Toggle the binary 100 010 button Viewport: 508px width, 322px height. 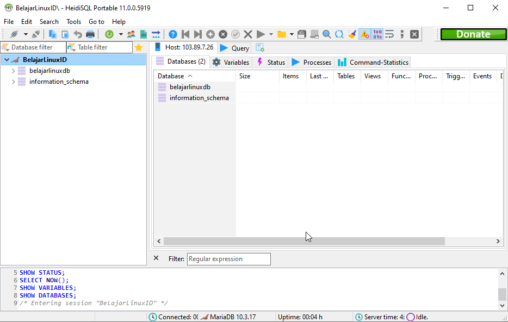click(x=377, y=34)
